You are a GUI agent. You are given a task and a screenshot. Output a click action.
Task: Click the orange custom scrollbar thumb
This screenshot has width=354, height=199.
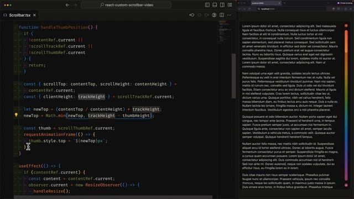(x=346, y=41)
